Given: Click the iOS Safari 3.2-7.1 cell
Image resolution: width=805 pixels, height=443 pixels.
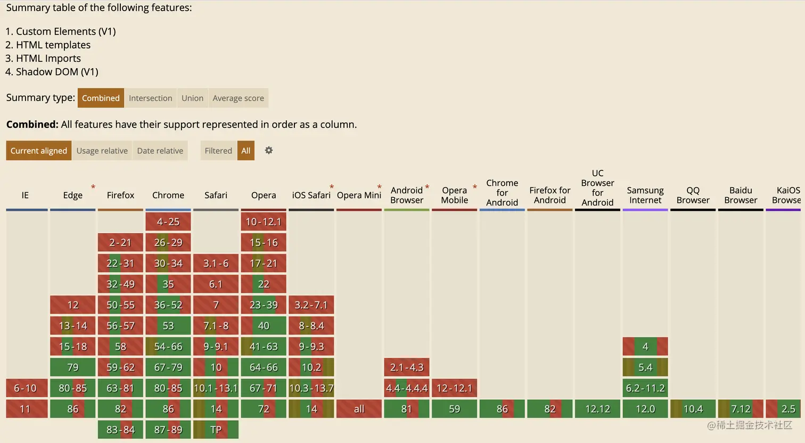Looking at the screenshot, I should point(311,305).
